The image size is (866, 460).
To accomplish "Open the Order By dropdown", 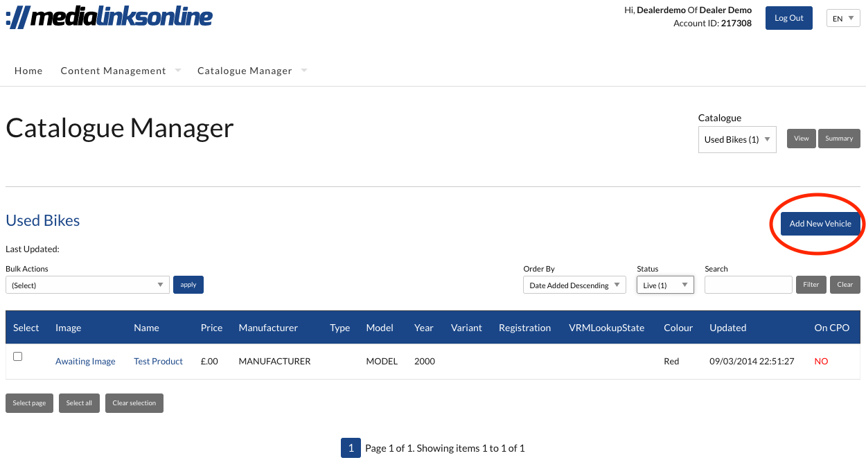I will [x=574, y=285].
